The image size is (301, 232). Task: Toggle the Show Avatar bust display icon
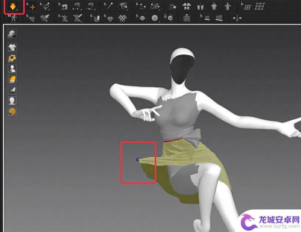click(x=12, y=69)
